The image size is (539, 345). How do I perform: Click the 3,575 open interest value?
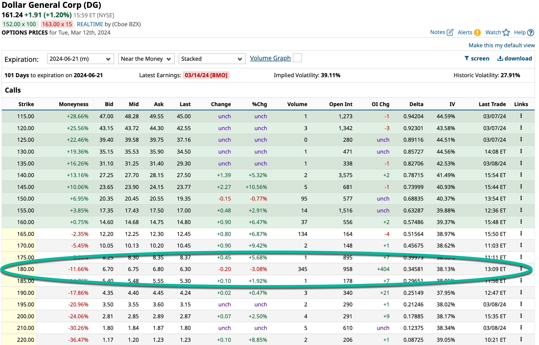345,175
